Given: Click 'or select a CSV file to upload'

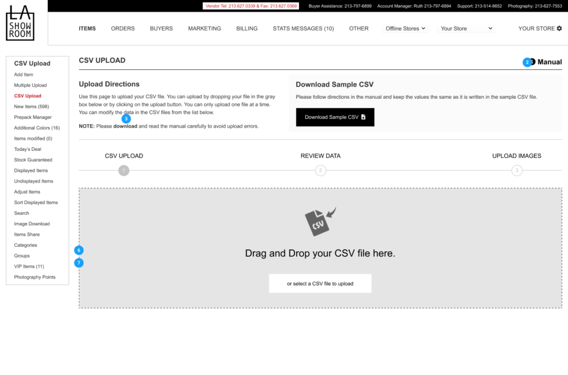Looking at the screenshot, I should tap(320, 283).
